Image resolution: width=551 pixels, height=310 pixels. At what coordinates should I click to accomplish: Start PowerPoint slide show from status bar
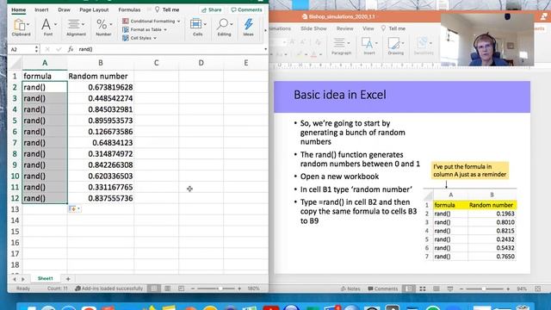click(x=450, y=288)
